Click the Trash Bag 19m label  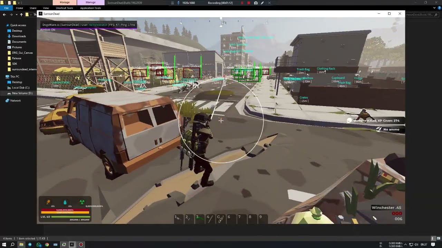[303, 71]
